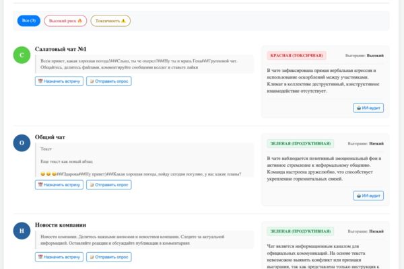Click the green status badge of Новости компании
This screenshot has width=404, height=269.
coord(300,231)
